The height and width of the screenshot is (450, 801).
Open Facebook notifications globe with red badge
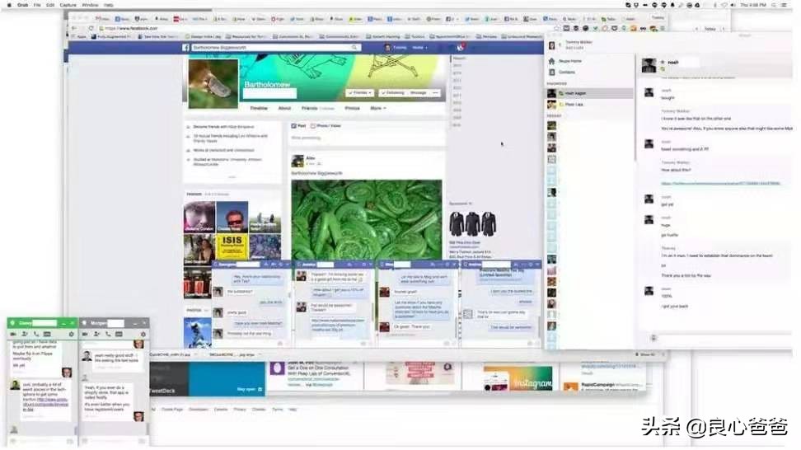[460, 48]
